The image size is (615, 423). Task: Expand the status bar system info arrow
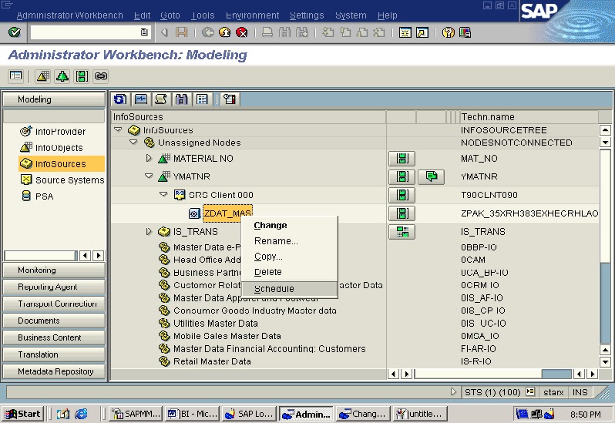pos(453,391)
